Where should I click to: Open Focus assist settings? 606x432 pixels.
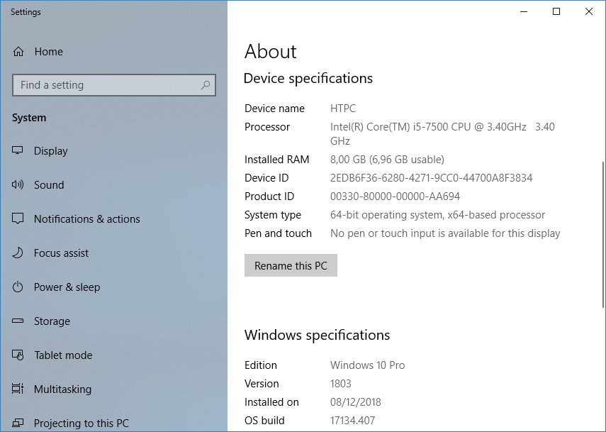coord(114,253)
